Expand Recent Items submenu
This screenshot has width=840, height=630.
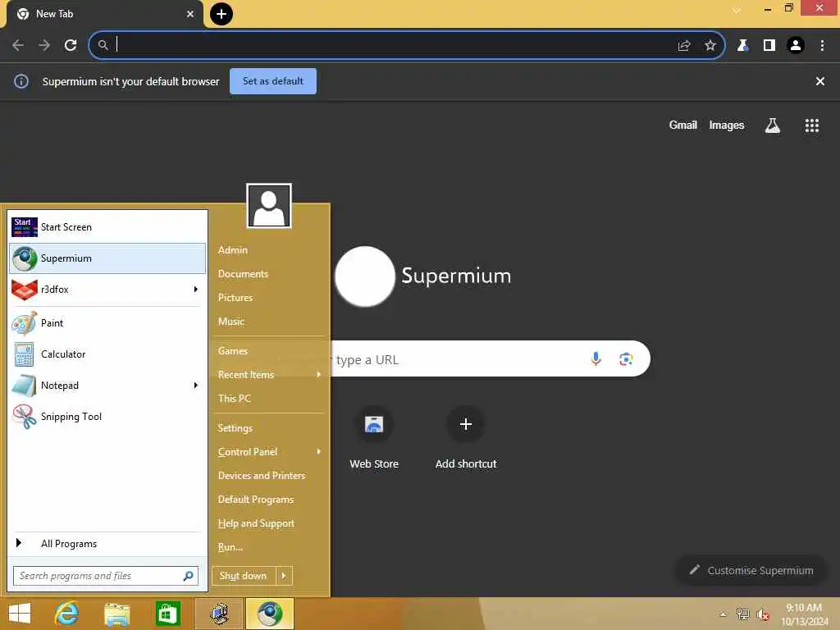pyautogui.click(x=269, y=374)
